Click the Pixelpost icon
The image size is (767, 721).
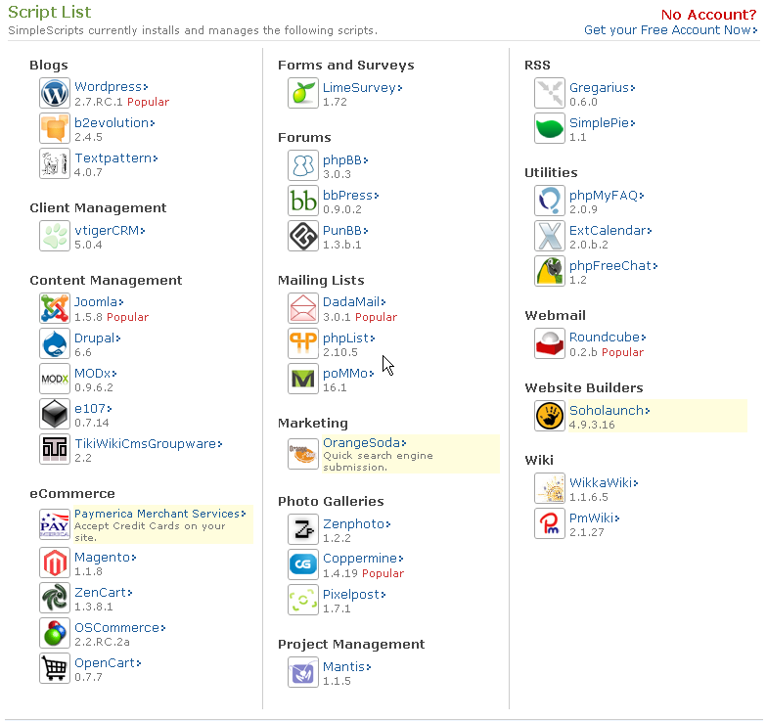(x=303, y=600)
